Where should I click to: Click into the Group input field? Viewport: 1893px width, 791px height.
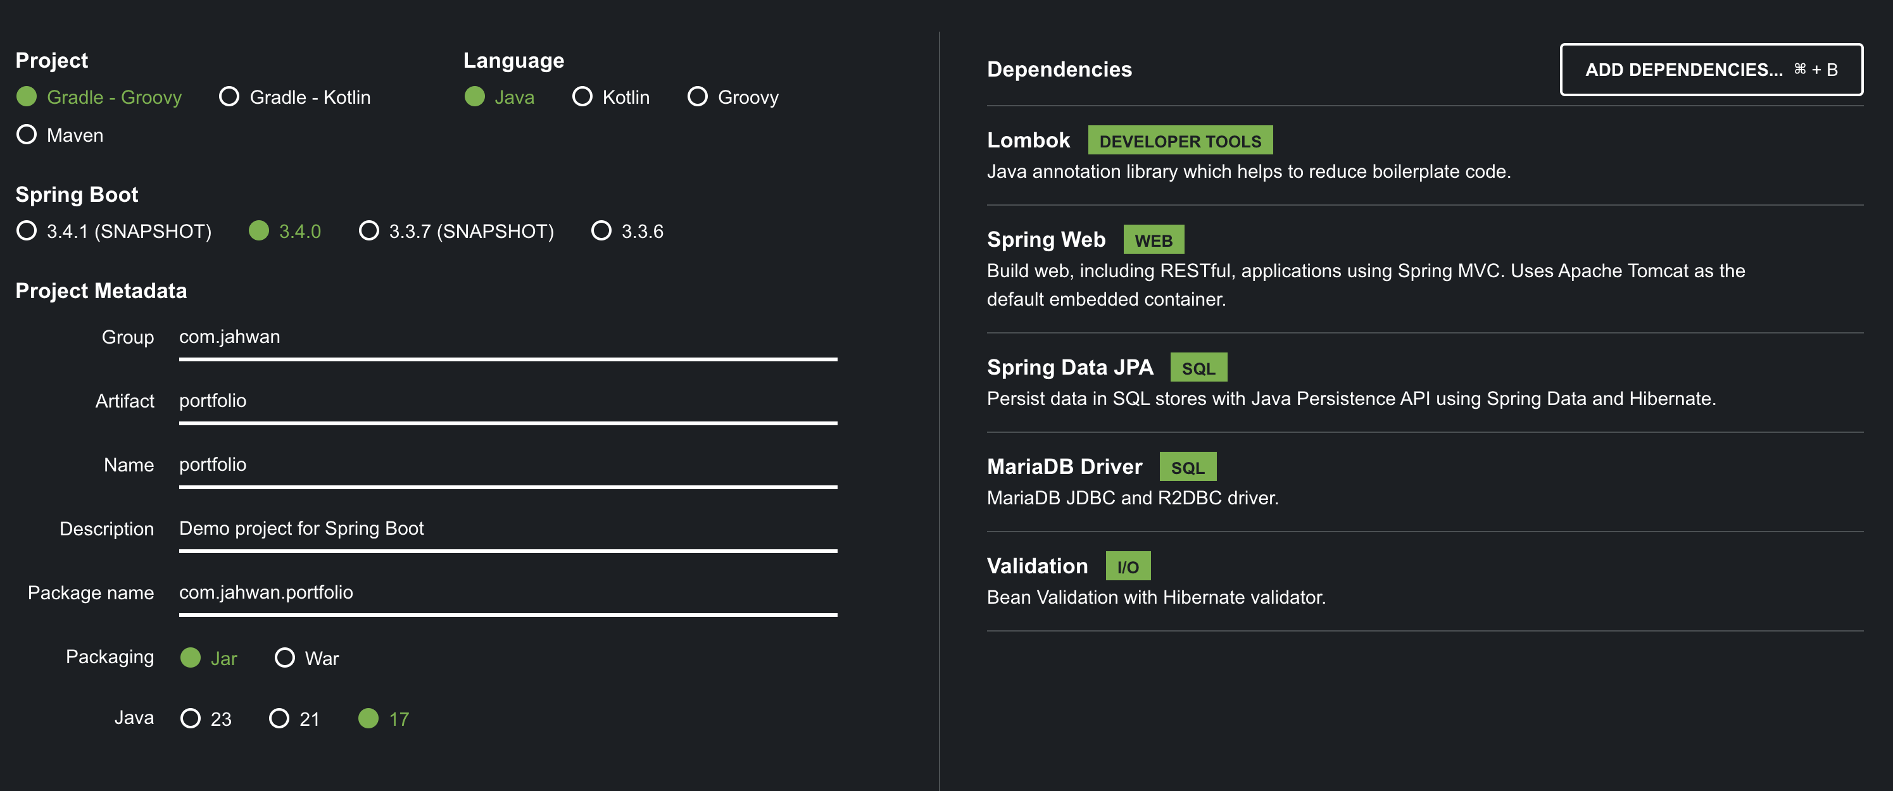click(x=507, y=337)
